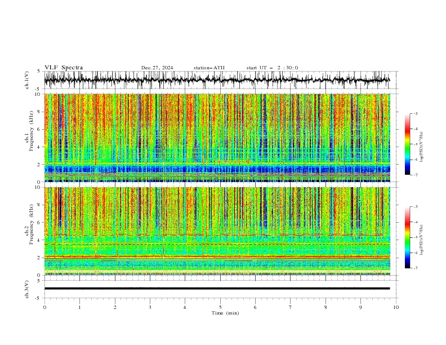The height and width of the screenshot is (345, 446).
Task: Click the "5" tick on the time axis
Action: point(220,307)
